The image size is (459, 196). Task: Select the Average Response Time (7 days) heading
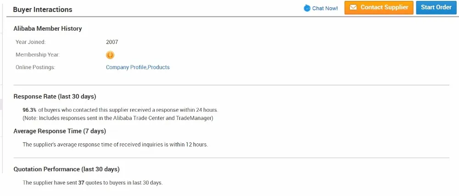click(60, 131)
